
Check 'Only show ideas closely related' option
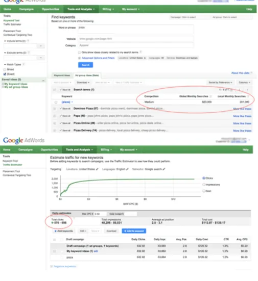(79, 53)
